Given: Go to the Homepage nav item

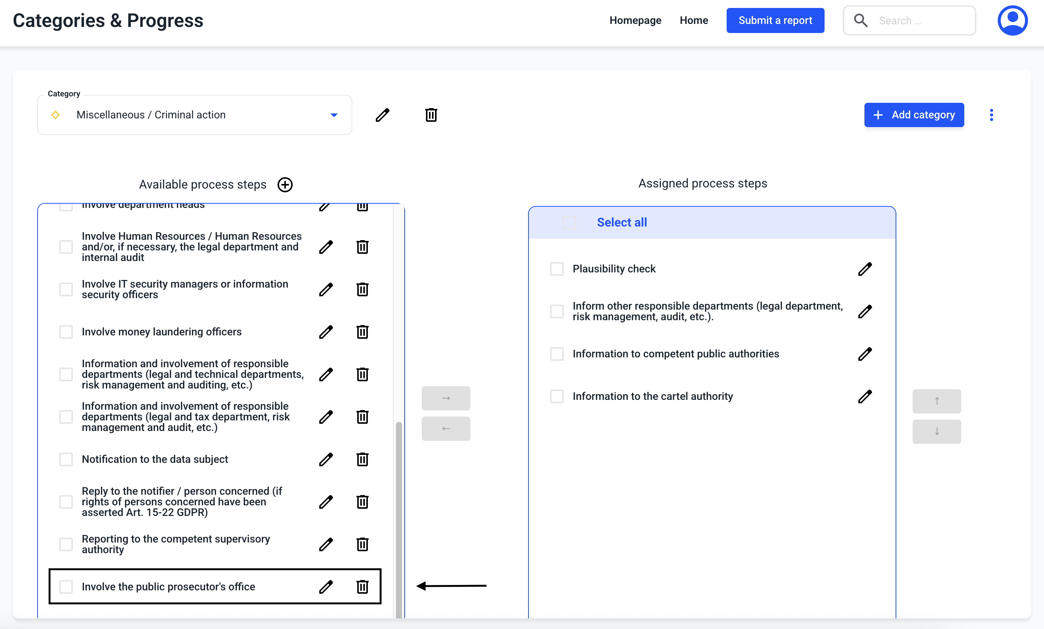Looking at the screenshot, I should pos(635,20).
